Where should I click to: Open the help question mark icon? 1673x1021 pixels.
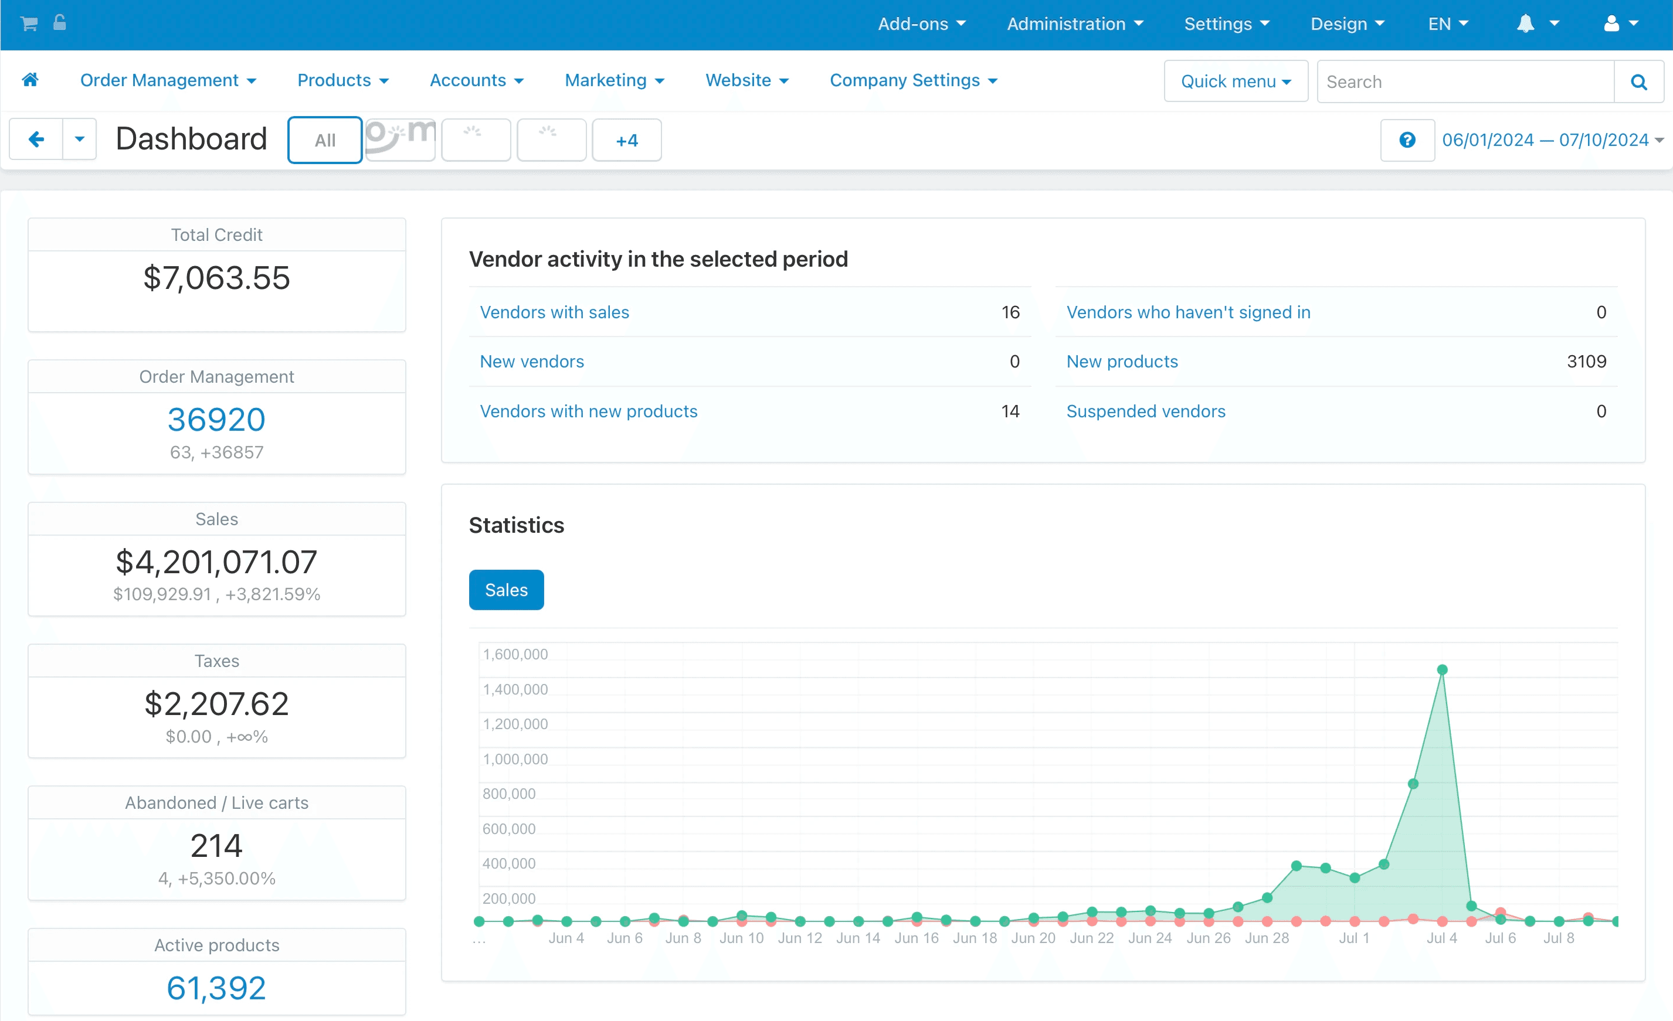coord(1407,140)
